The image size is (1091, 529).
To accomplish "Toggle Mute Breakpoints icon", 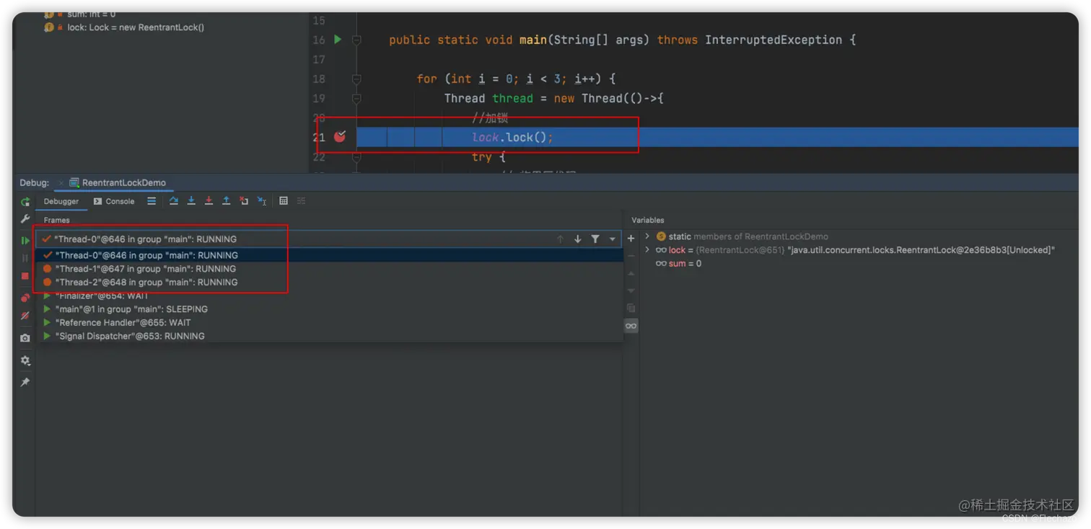I will (25, 316).
